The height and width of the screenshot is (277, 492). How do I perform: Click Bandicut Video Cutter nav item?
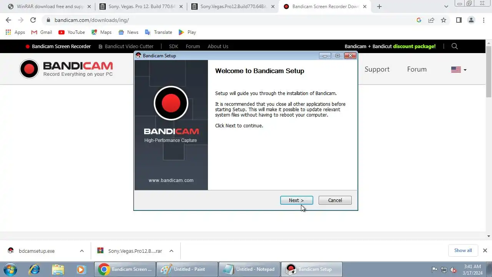pyautogui.click(x=126, y=46)
